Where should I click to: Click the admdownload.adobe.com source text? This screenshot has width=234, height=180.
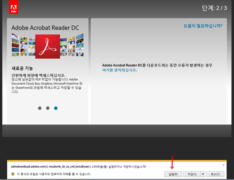[28, 167]
